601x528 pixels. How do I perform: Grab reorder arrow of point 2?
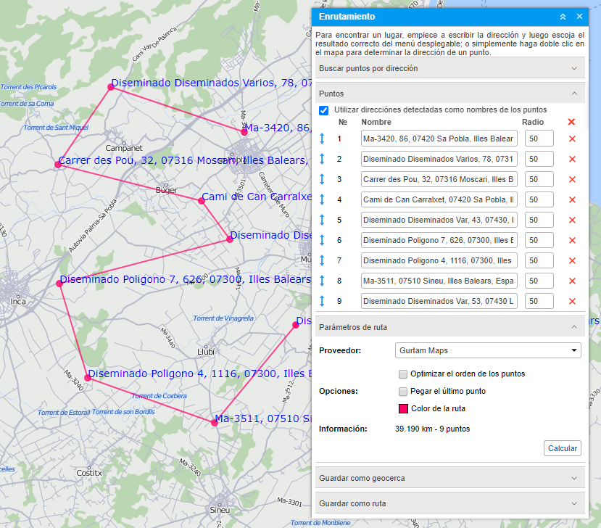click(x=322, y=159)
